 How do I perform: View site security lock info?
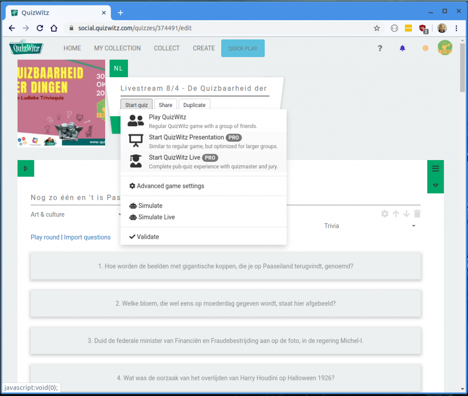point(71,28)
